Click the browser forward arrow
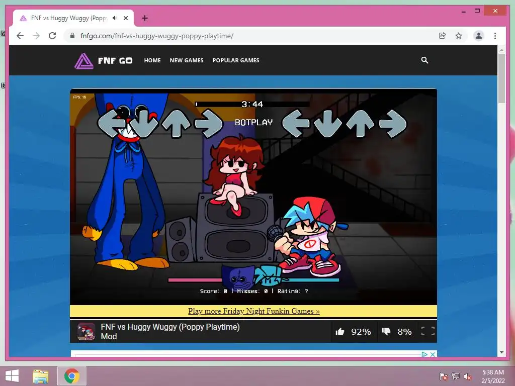This screenshot has height=386, width=515. point(36,36)
